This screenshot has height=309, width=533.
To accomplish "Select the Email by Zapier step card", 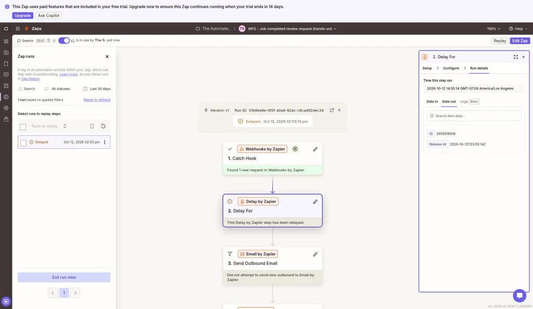I will [x=272, y=266].
